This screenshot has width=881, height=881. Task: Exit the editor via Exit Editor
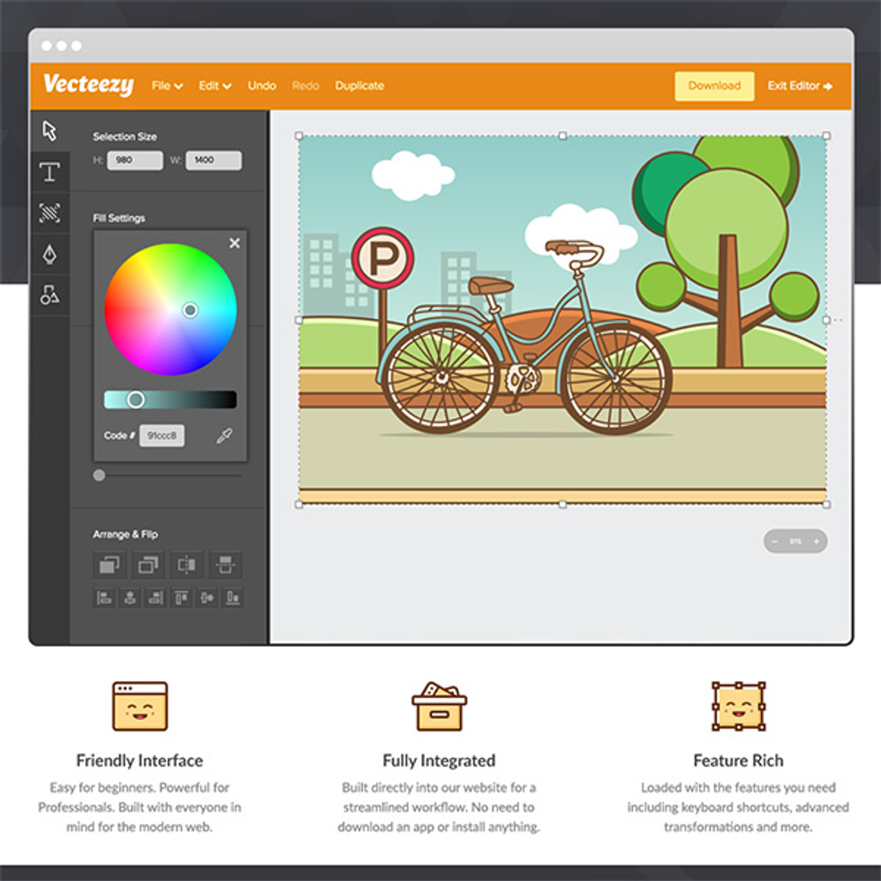click(x=800, y=86)
